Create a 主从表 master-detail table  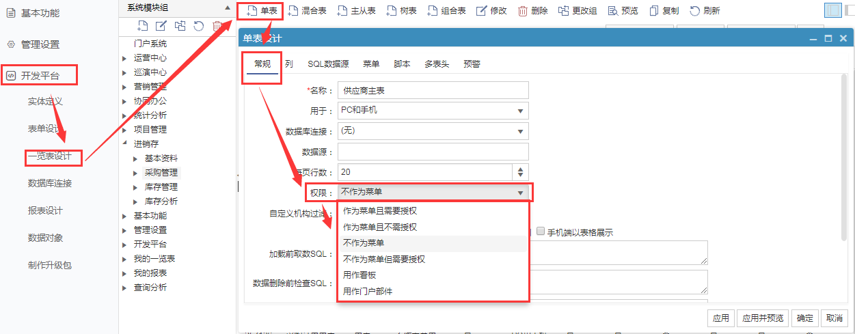tap(342, 11)
